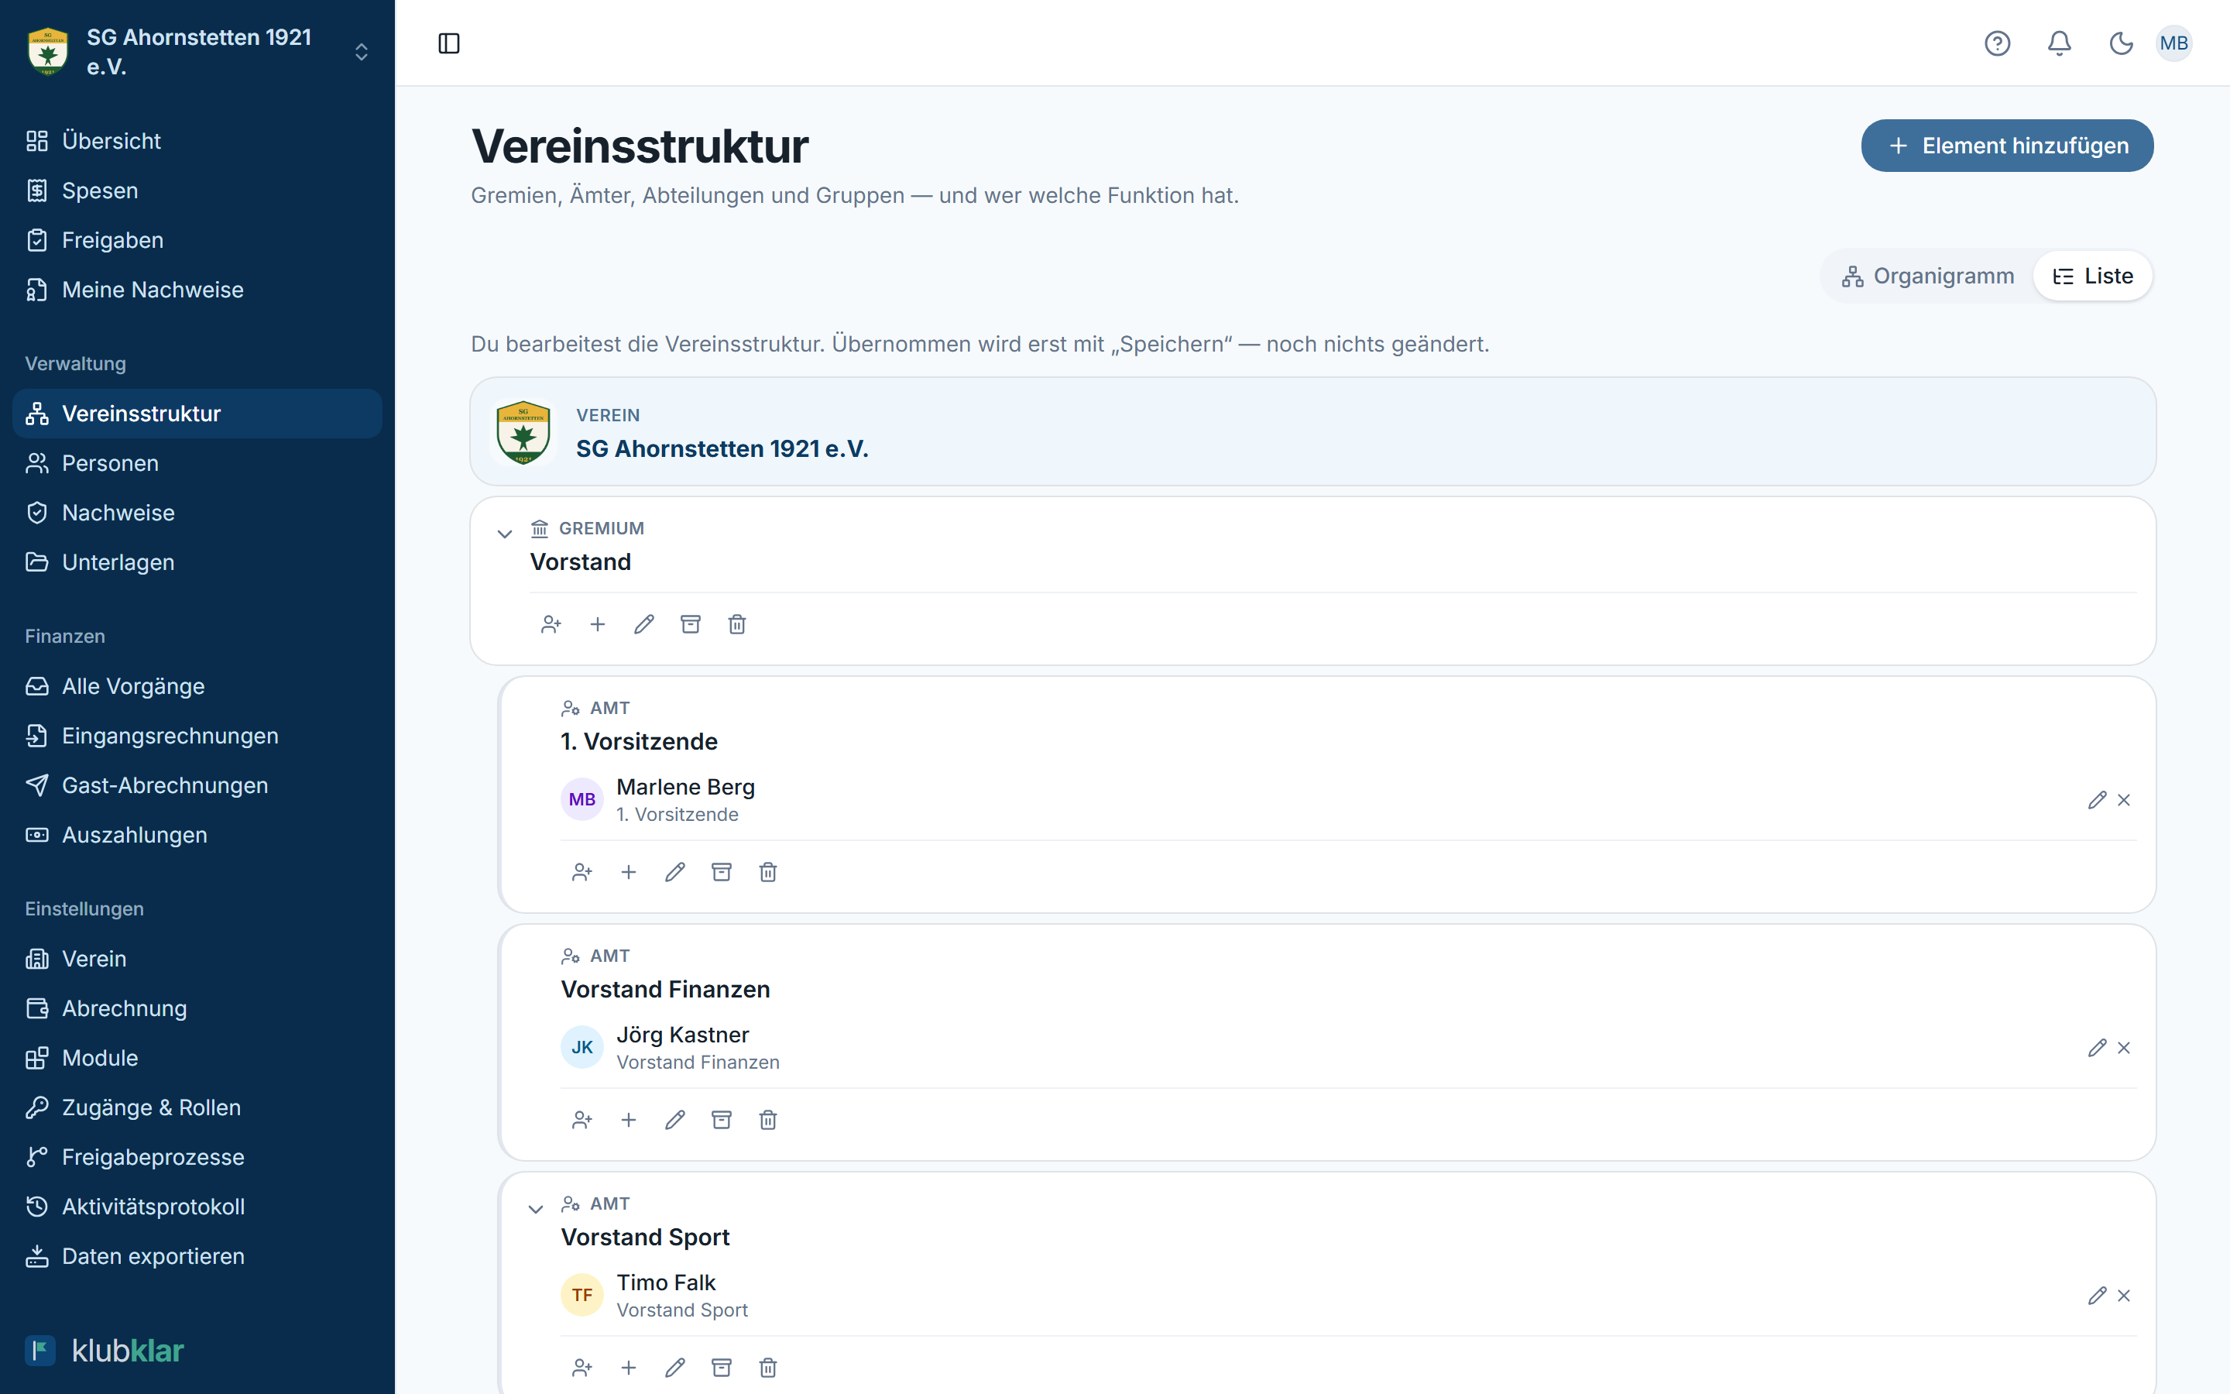Add sub-element under 1. Vorsitzende
Image resolution: width=2230 pixels, height=1394 pixels.
coord(629,872)
